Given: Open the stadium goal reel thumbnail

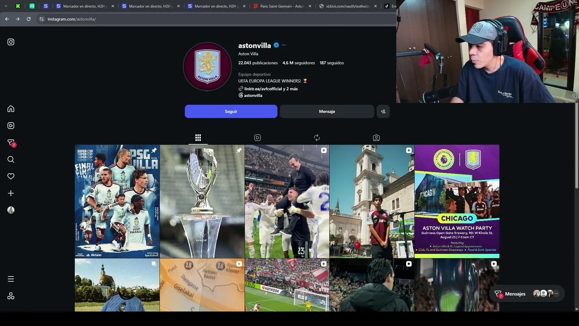Looking at the screenshot, I should tap(287, 285).
